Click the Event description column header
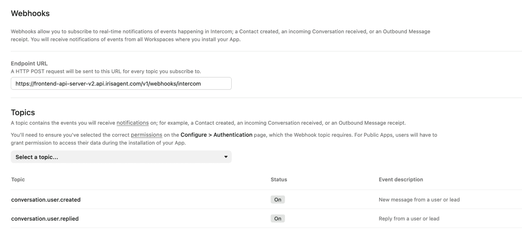This screenshot has width=522, height=243. pos(401,179)
